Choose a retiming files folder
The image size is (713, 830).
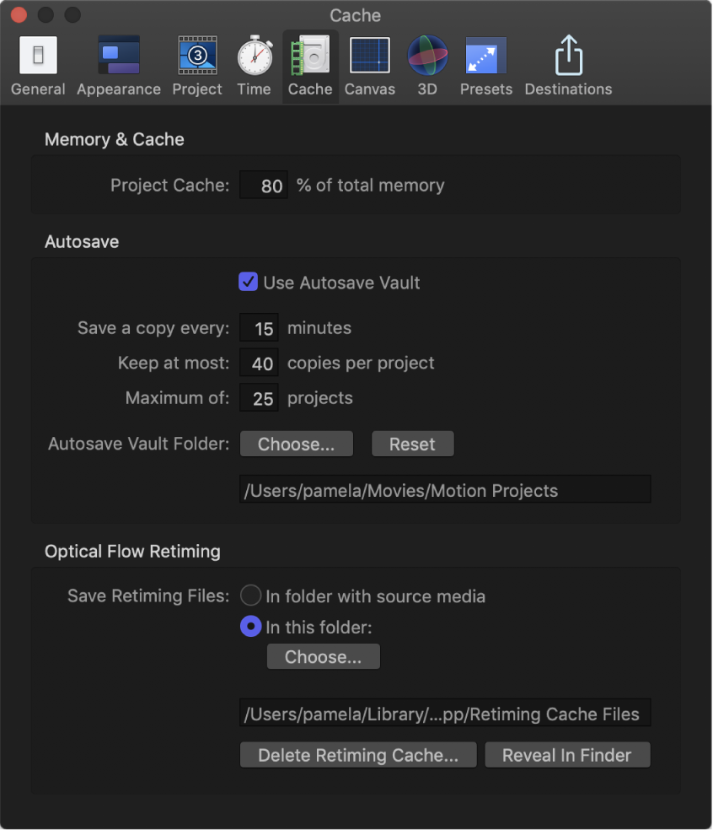point(323,656)
